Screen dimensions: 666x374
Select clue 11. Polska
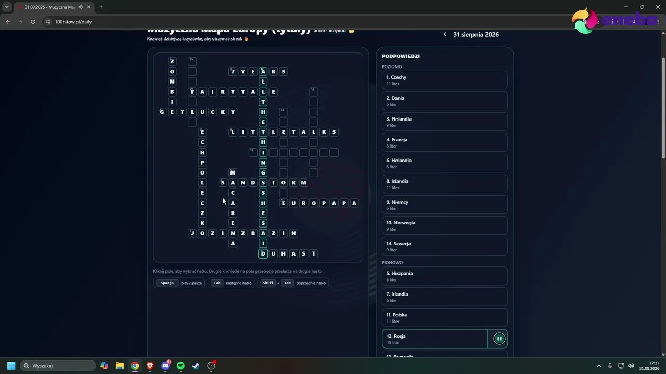445,317
